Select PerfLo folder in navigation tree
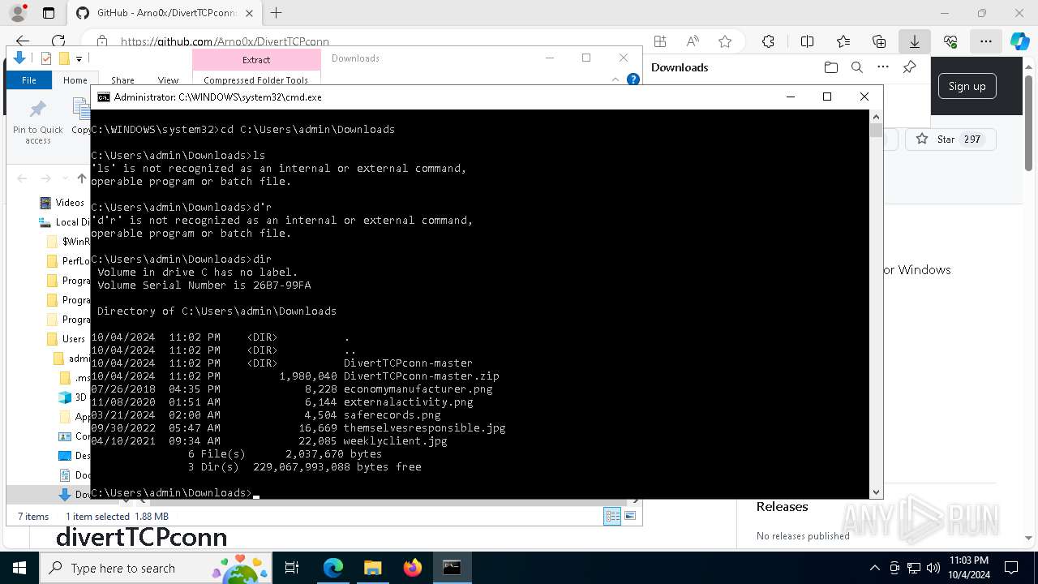The width and height of the screenshot is (1038, 584). pos(68,261)
